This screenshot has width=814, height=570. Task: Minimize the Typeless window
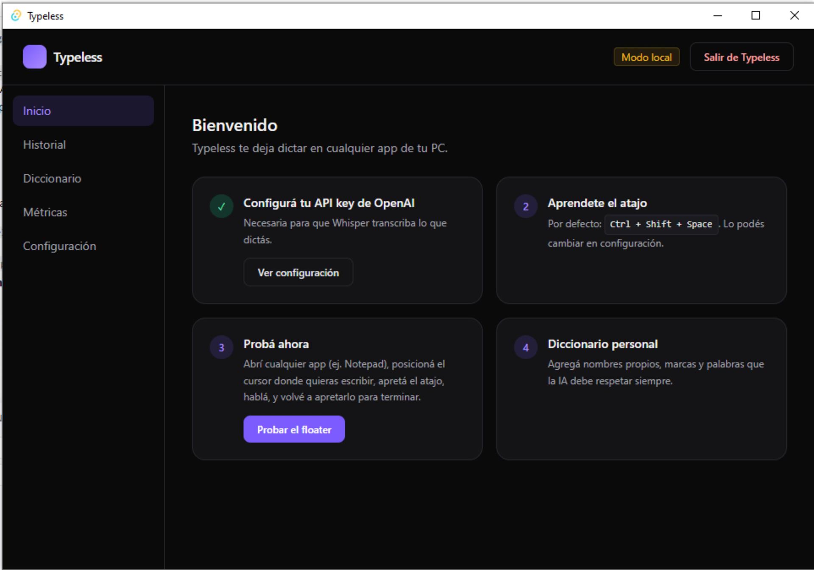pos(717,16)
